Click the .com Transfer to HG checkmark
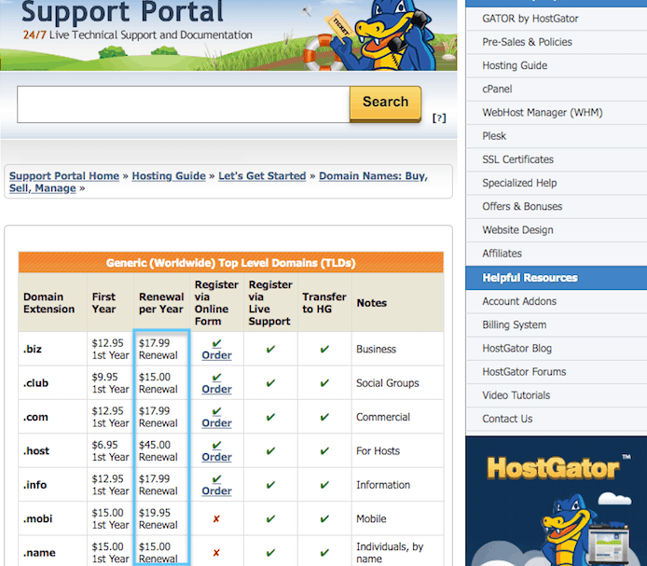Screen dimensions: 647x566 [x=324, y=417]
